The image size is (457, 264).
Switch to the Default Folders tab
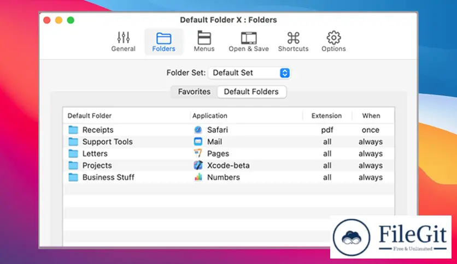251,92
